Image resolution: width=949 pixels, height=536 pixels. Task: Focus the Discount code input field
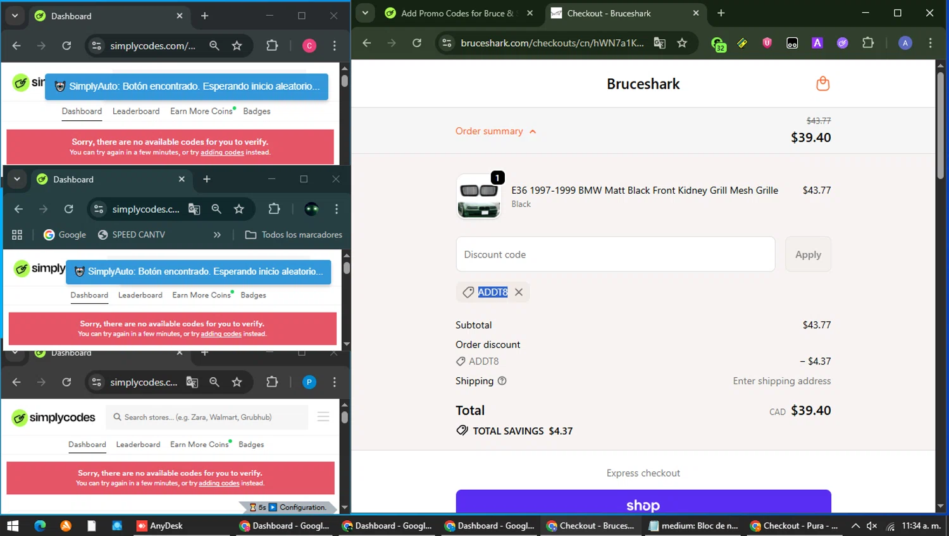(616, 254)
